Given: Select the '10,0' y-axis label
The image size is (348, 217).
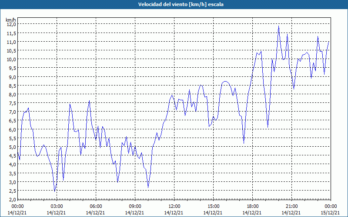Looking at the screenshot, I should [x=12, y=59].
